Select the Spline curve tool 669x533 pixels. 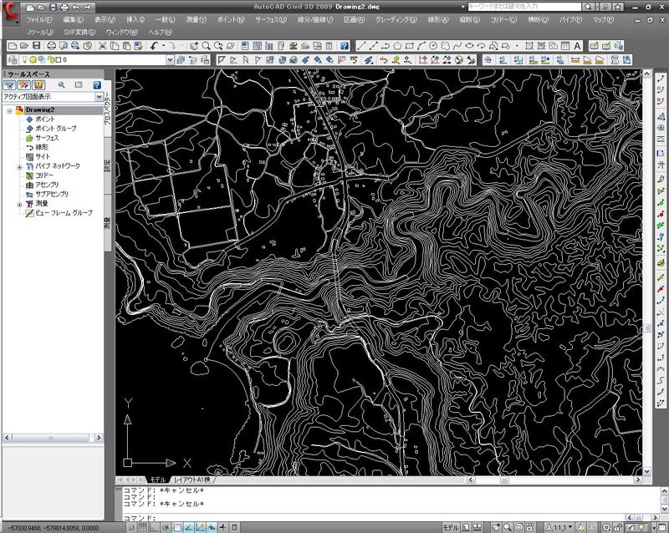[x=457, y=46]
